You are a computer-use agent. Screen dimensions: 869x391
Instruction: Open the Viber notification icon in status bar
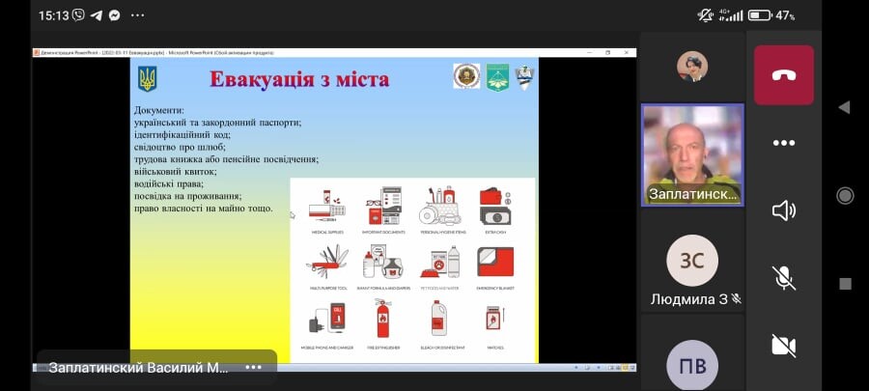79,15
